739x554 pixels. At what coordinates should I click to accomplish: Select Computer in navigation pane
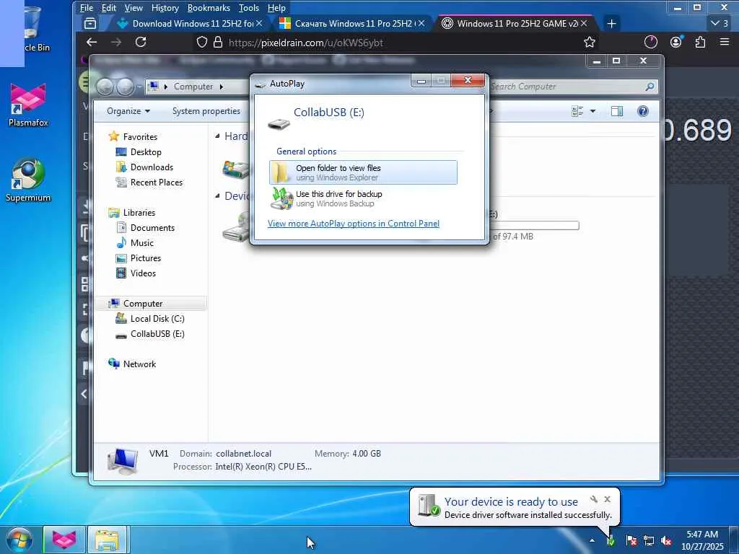pos(143,304)
